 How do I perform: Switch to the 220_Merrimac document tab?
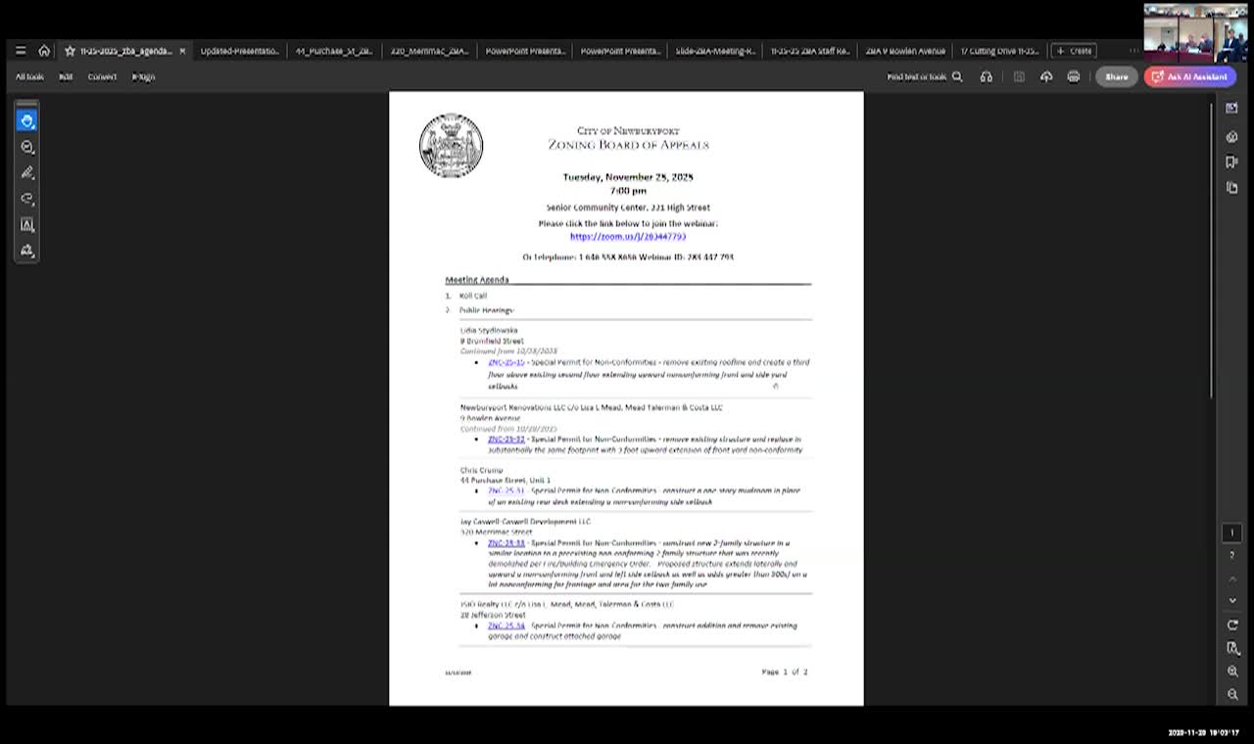(x=426, y=50)
